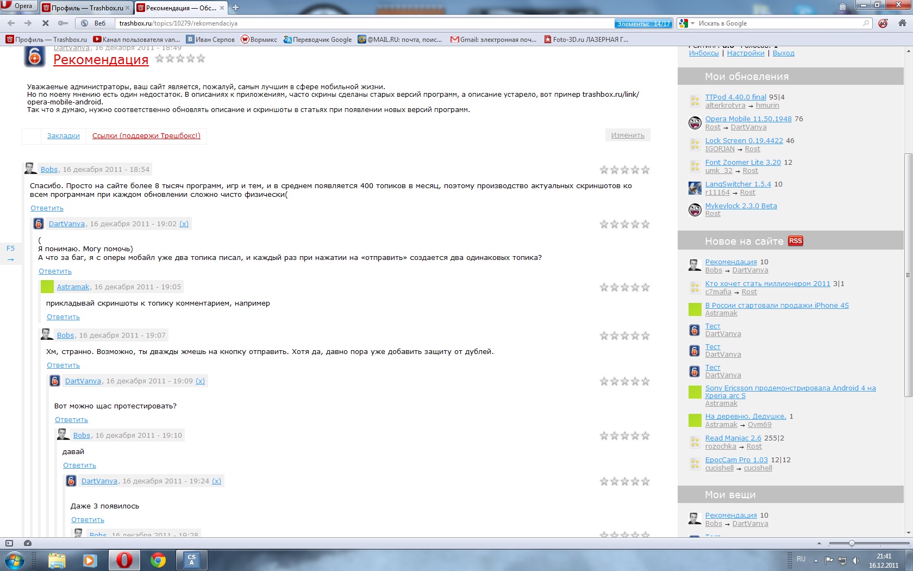Delete DartVanya 19:02 comment via (x)

click(184, 224)
